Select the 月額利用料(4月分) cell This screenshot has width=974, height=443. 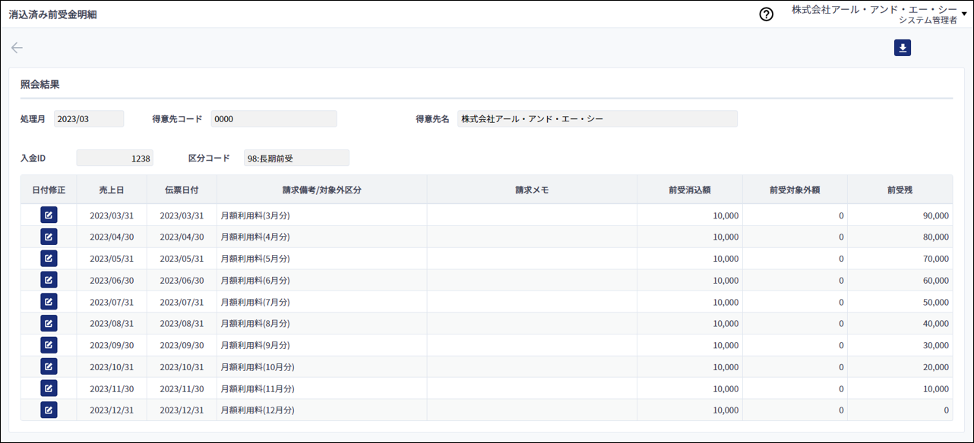point(322,237)
